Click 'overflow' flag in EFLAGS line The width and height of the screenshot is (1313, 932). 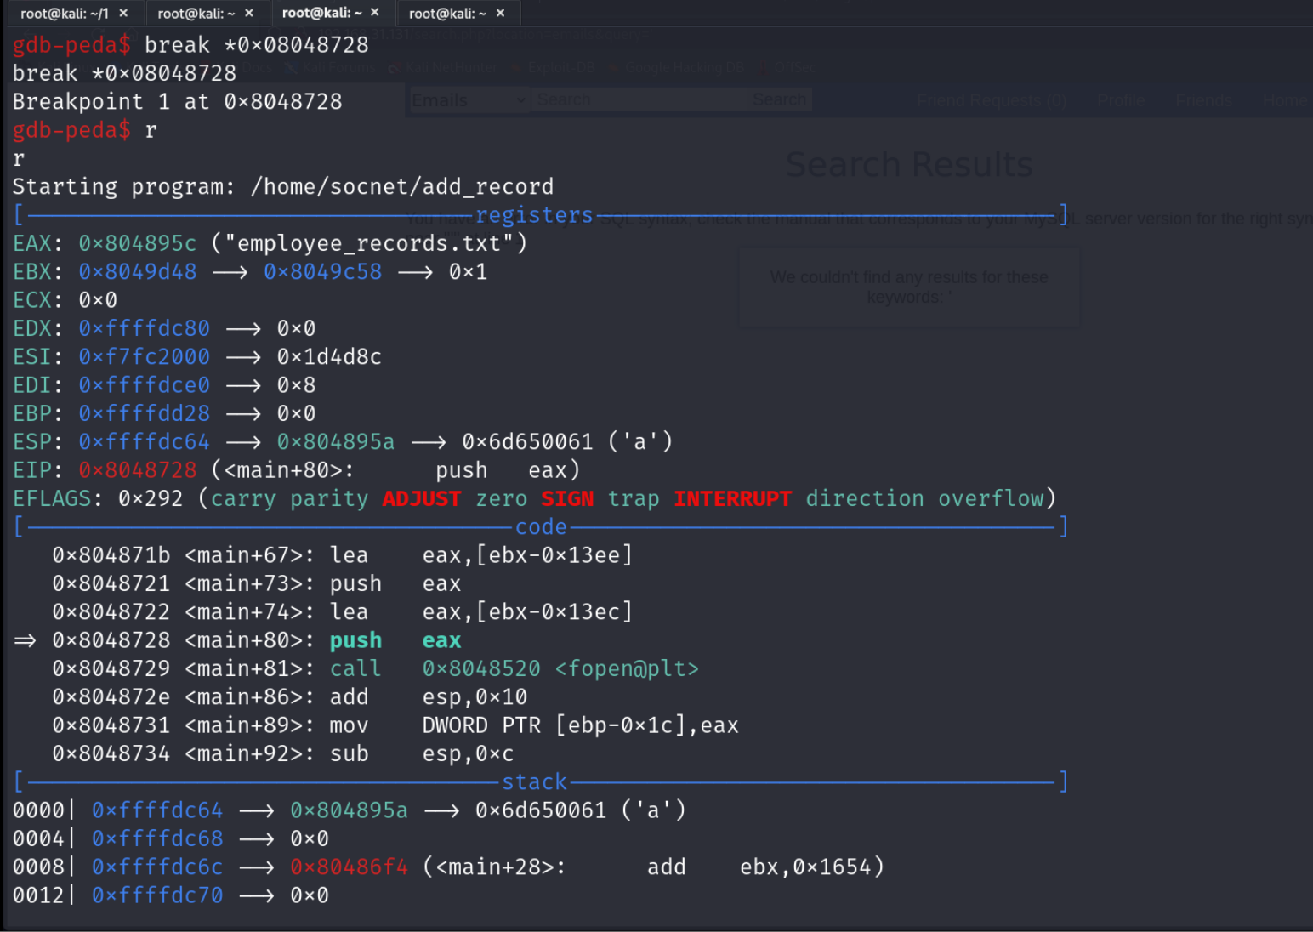pyautogui.click(x=991, y=498)
